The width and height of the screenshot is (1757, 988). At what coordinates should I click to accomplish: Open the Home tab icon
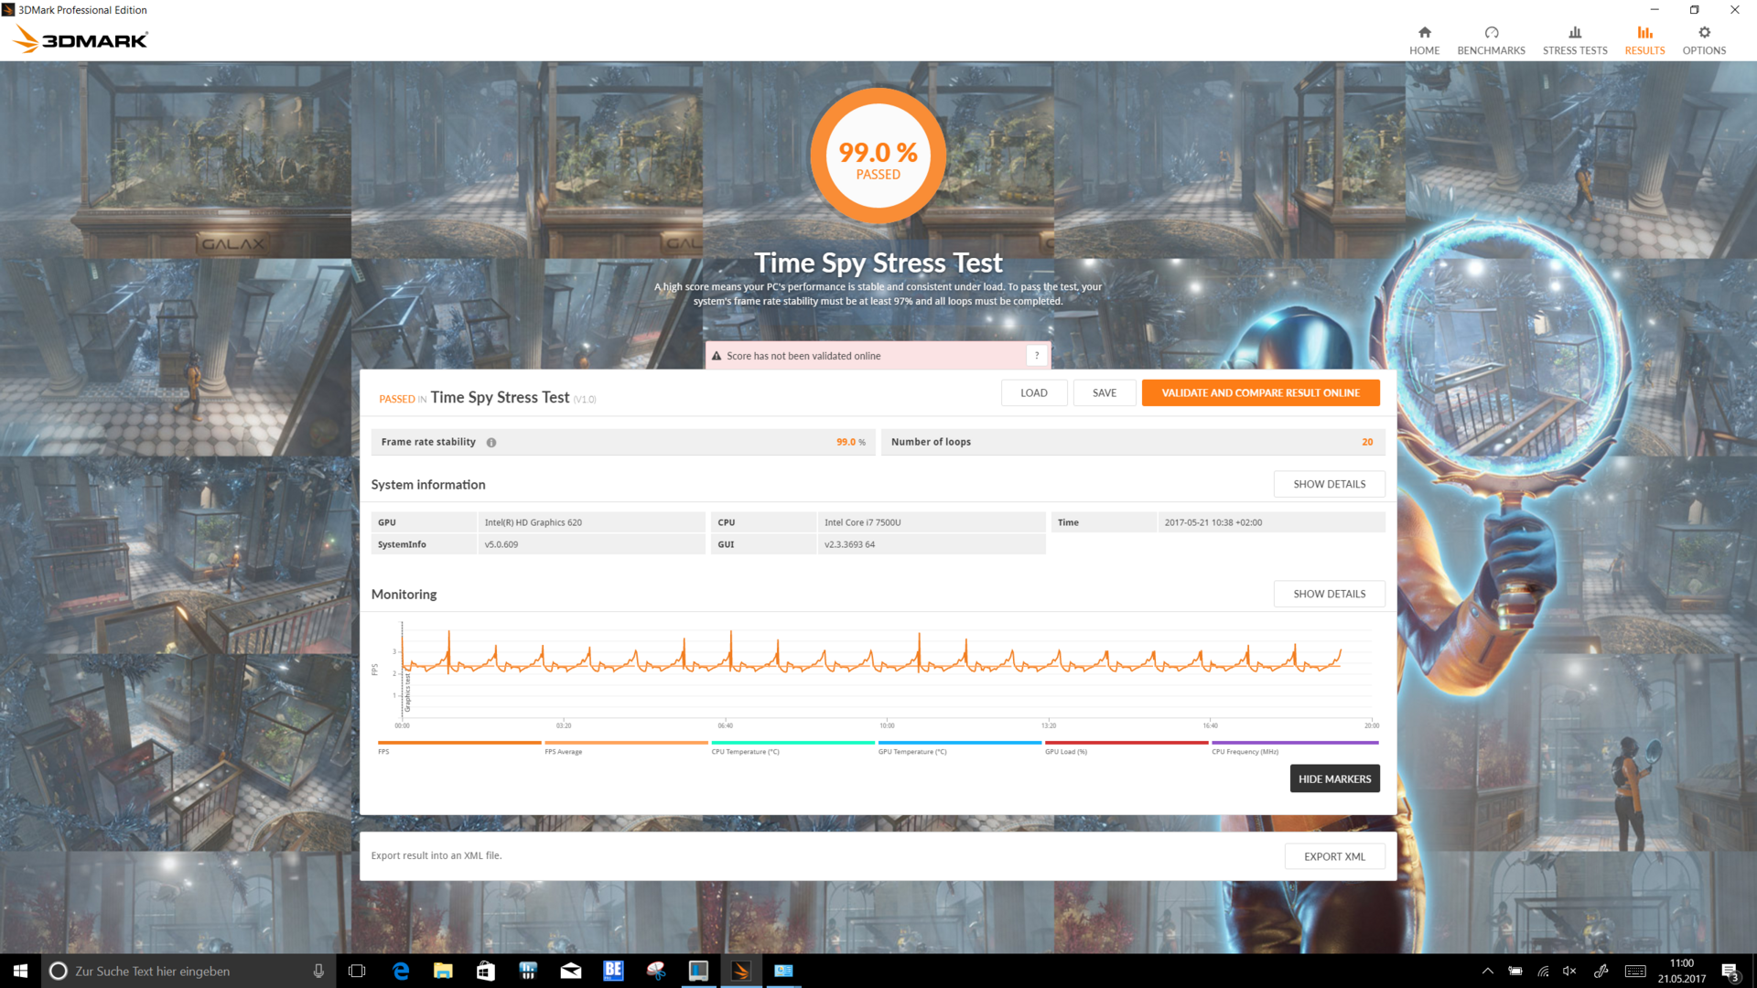[x=1424, y=33]
